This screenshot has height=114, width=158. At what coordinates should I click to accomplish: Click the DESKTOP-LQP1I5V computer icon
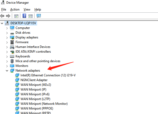pyautogui.click(x=7, y=23)
